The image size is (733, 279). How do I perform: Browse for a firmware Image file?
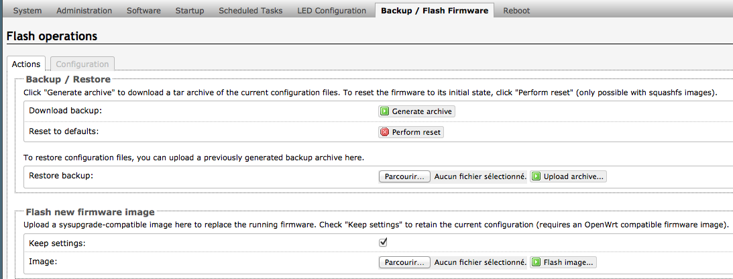coord(404,262)
